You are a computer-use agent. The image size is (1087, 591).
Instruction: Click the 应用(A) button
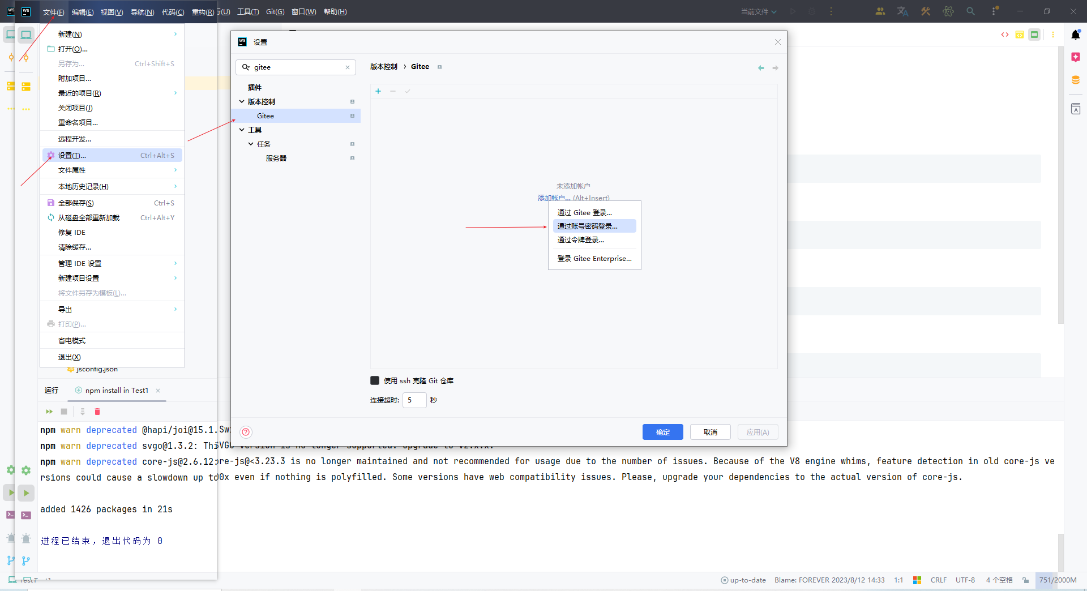click(758, 432)
